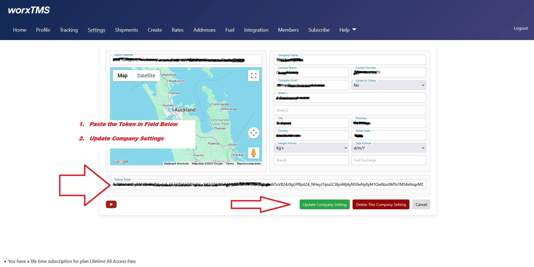Focus the Company Email field
This screenshot has height=267, width=534.
[311, 85]
